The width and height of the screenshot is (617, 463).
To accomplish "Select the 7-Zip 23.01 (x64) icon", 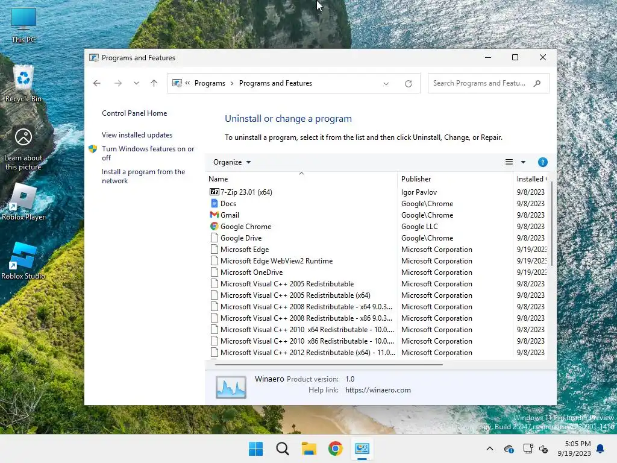I will (214, 192).
